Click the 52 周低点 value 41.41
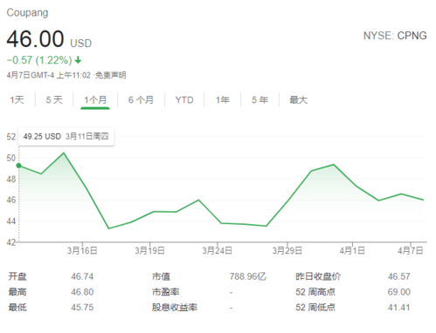Viewport: 436px width, 333px height. (399, 308)
